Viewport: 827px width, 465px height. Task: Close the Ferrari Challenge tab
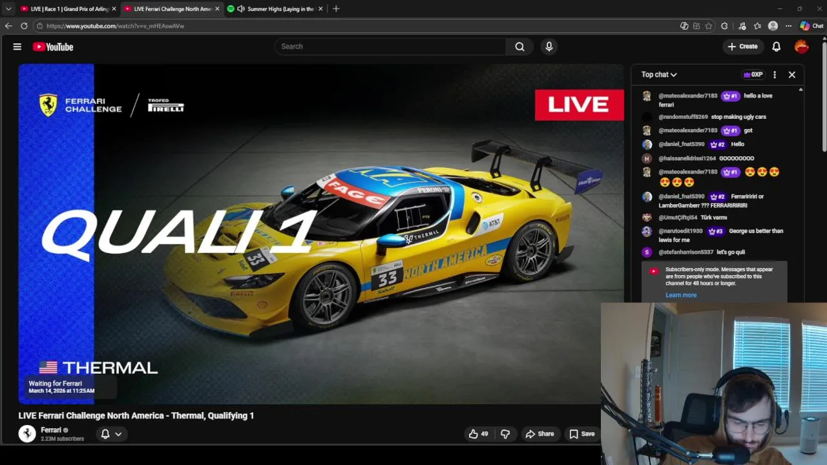(x=217, y=9)
